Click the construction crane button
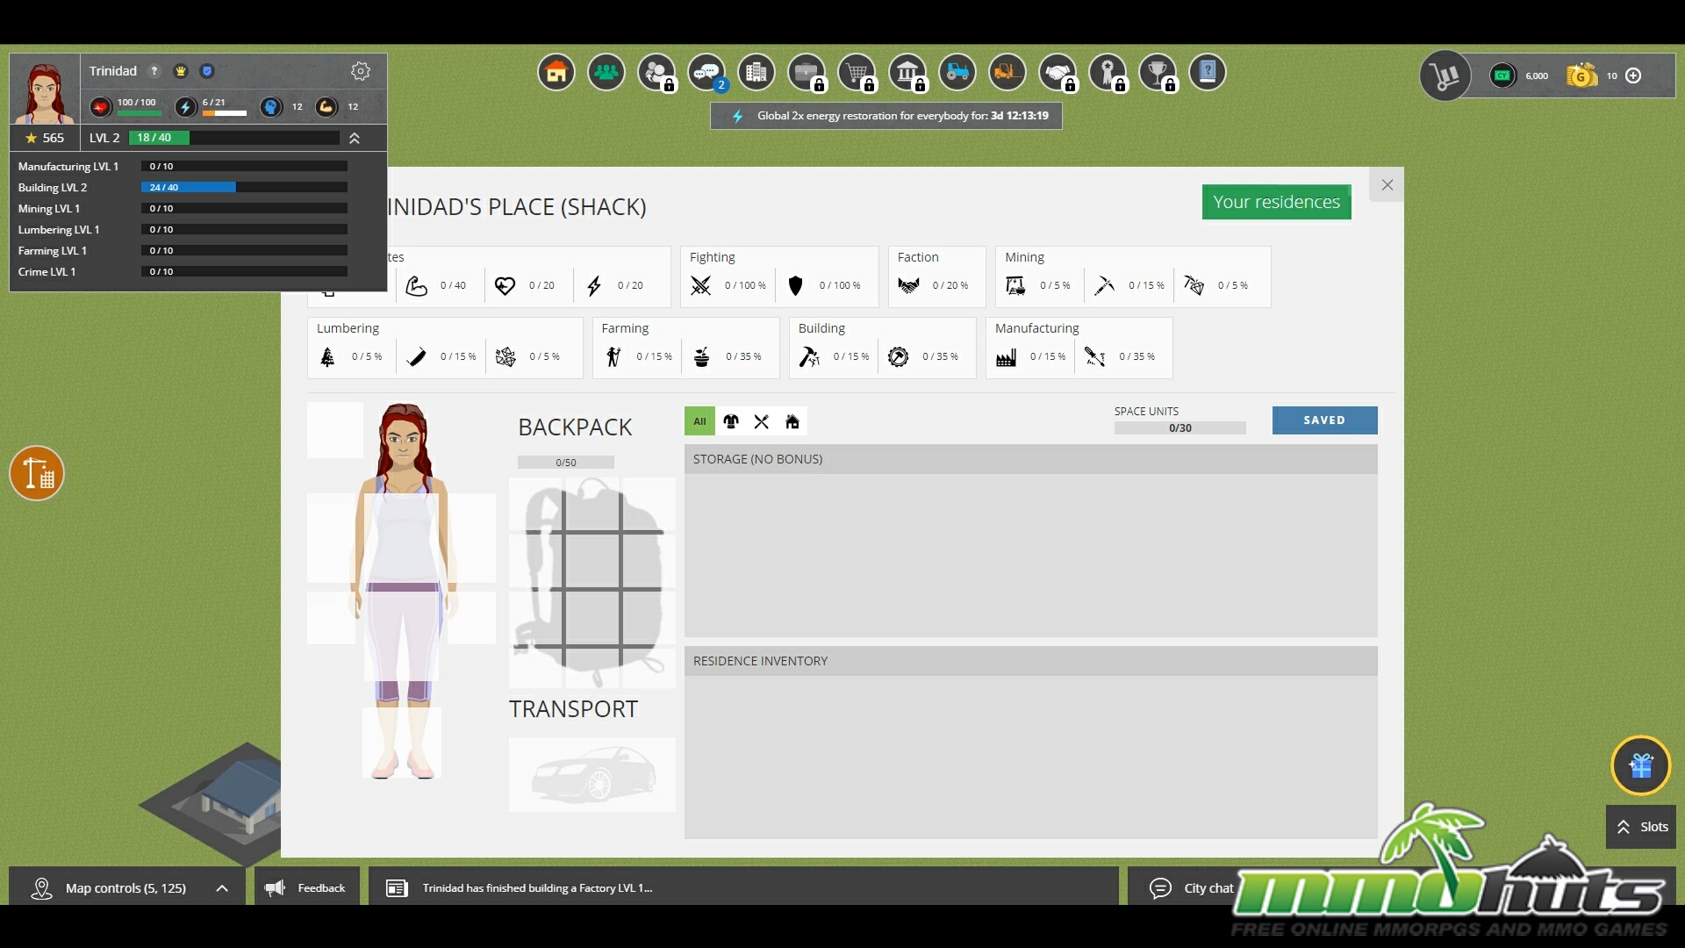Screen dimensions: 1685x948 click(x=37, y=474)
